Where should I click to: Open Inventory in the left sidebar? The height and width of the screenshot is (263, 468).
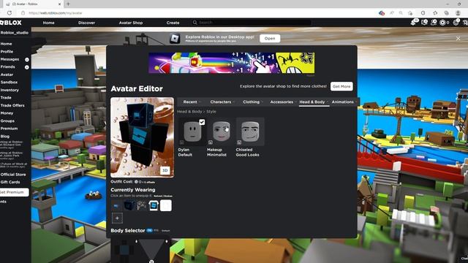[10, 90]
